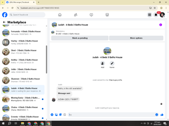Screen dimensions: 169x126
Task: Open a new browser tab
Action: point(39,2)
